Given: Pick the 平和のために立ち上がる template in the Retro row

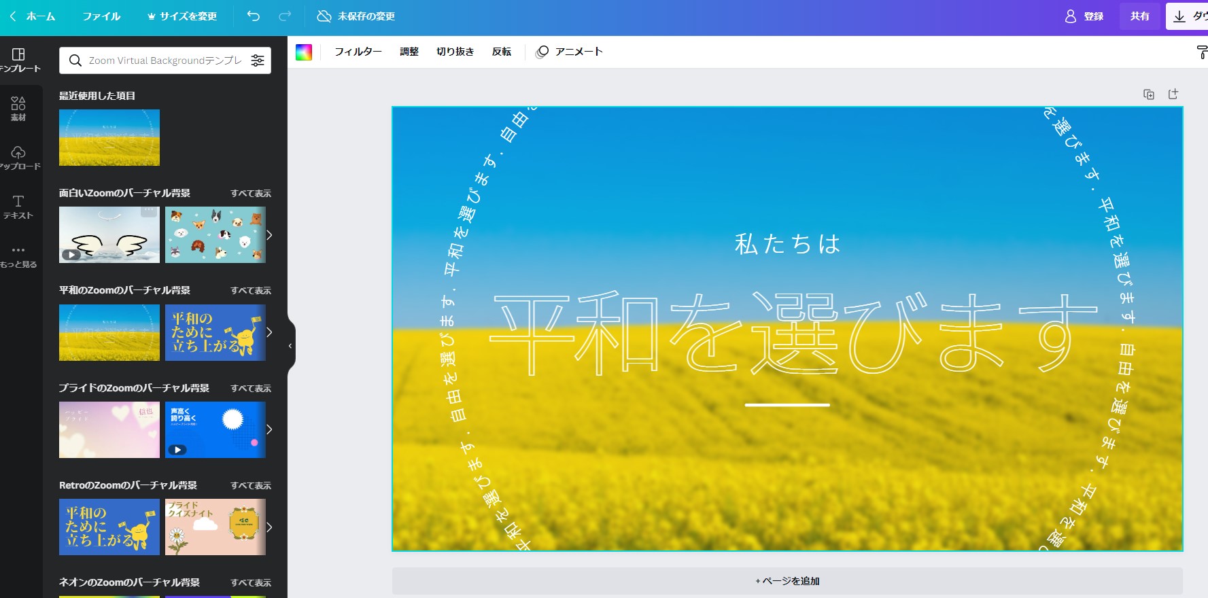Looking at the screenshot, I should (x=109, y=527).
